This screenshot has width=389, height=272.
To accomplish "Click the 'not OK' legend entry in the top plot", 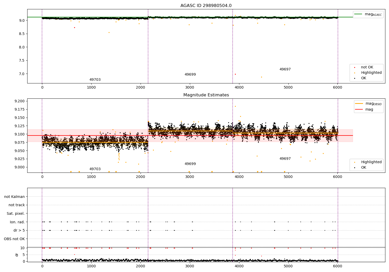I will (367, 67).
